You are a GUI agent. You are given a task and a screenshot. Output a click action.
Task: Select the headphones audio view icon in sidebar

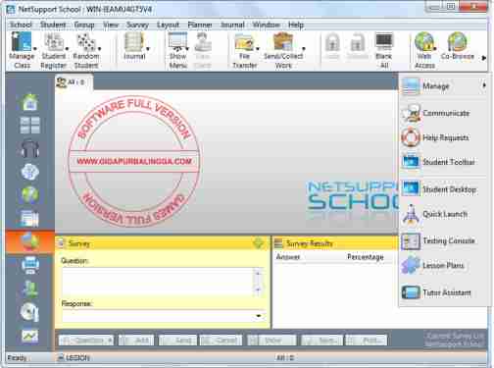[x=29, y=148]
